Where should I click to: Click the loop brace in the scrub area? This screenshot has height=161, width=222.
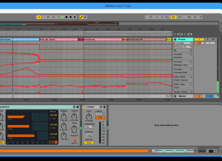(x=128, y=32)
